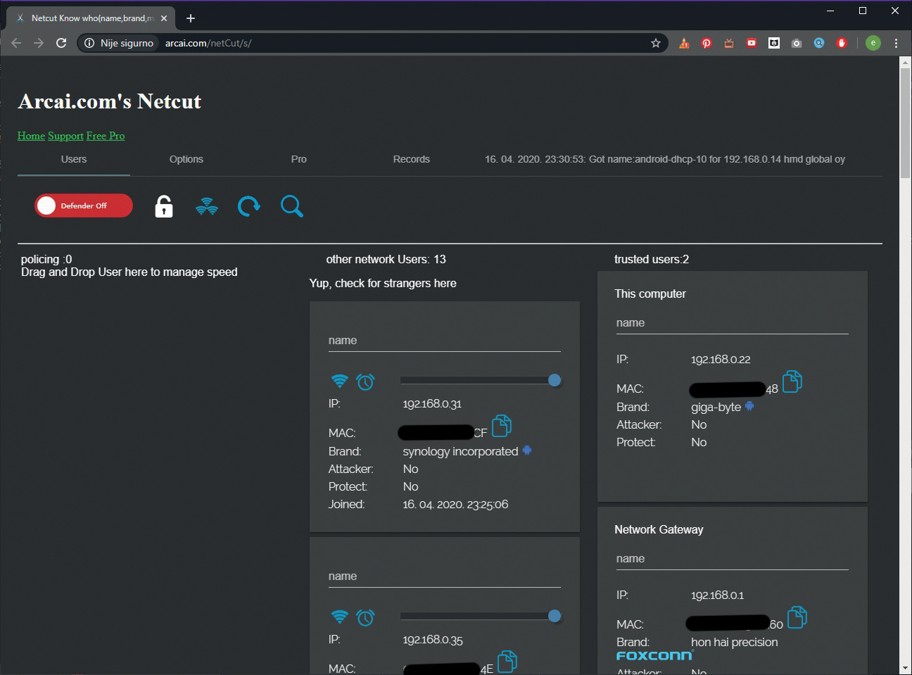The image size is (912, 675).
Task: Click the 'other network Users: 13' text
Action: pyautogui.click(x=386, y=259)
